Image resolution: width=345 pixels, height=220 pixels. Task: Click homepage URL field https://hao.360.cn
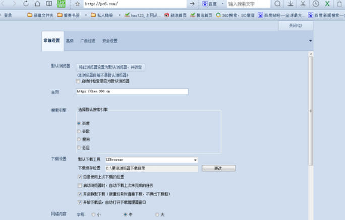[x=132, y=91]
